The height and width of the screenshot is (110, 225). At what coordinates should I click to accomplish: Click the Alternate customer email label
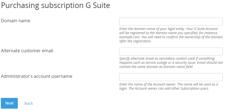[x=27, y=51]
